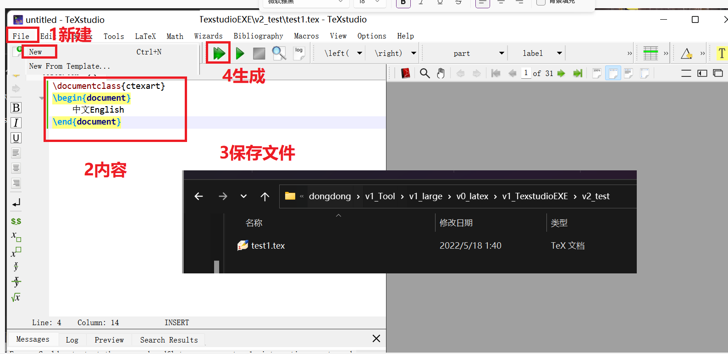Insert a superscript from the sidebar

click(16, 251)
